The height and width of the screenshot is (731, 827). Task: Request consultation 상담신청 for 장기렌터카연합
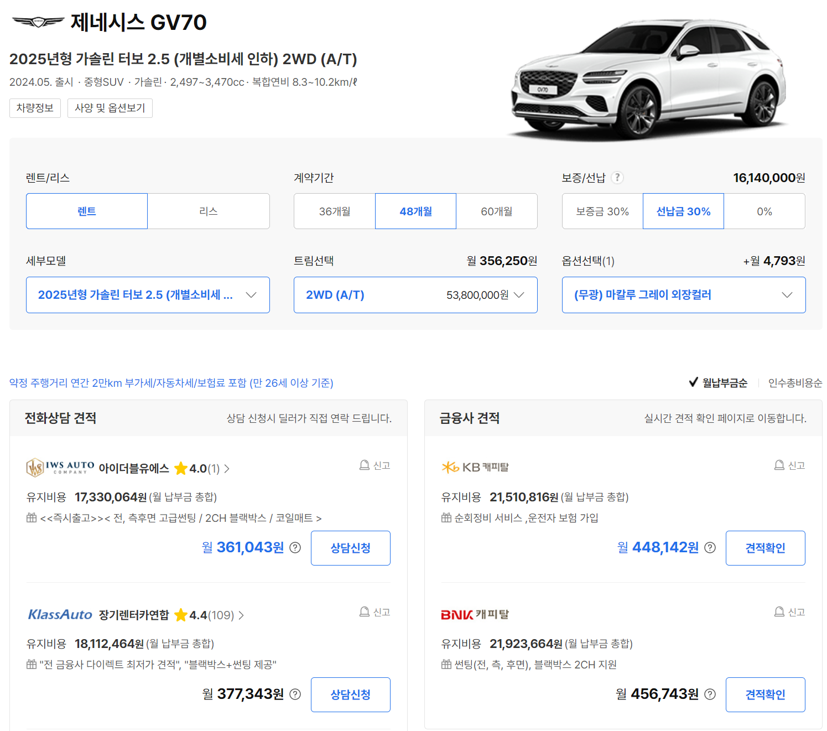point(351,694)
